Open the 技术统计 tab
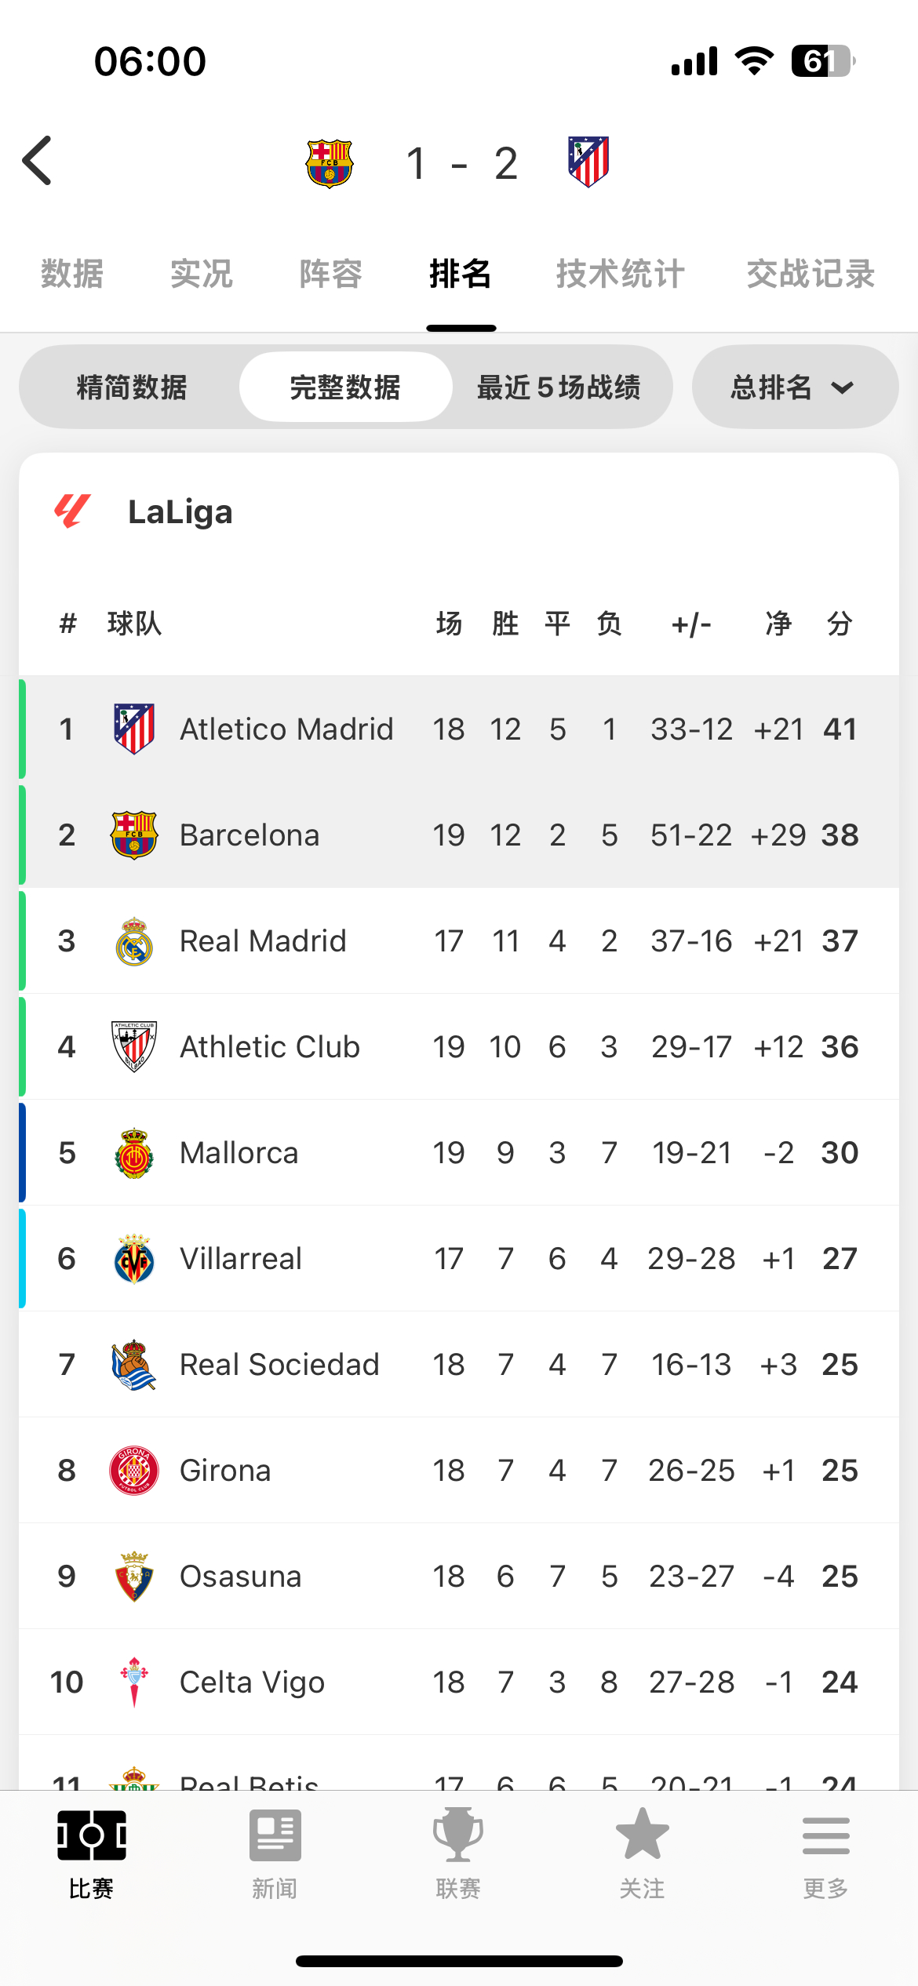This screenshot has width=918, height=1986. tap(620, 274)
